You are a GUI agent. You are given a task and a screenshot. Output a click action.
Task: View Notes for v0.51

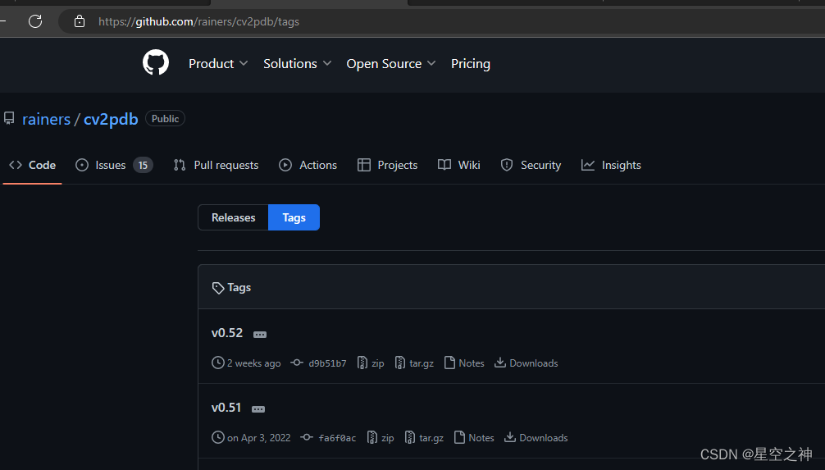point(474,438)
